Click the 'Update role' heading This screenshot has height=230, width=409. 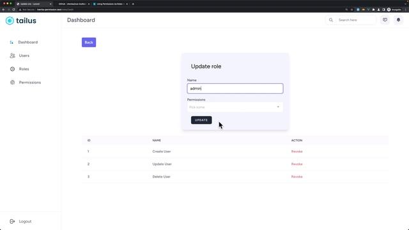(206, 66)
